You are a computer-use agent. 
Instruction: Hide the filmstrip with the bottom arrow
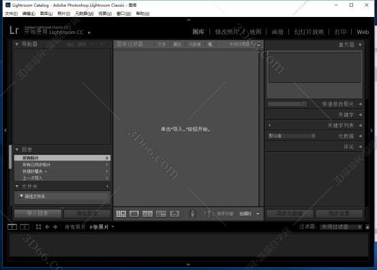coord(188,265)
